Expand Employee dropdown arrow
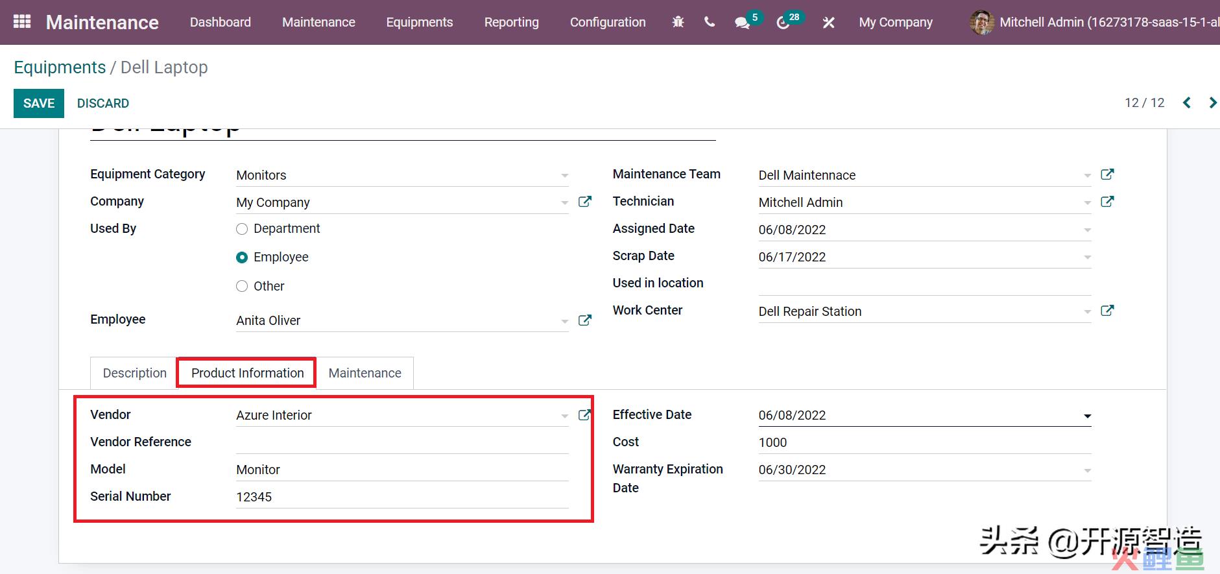Screen dimensions: 1220x574 (564, 321)
